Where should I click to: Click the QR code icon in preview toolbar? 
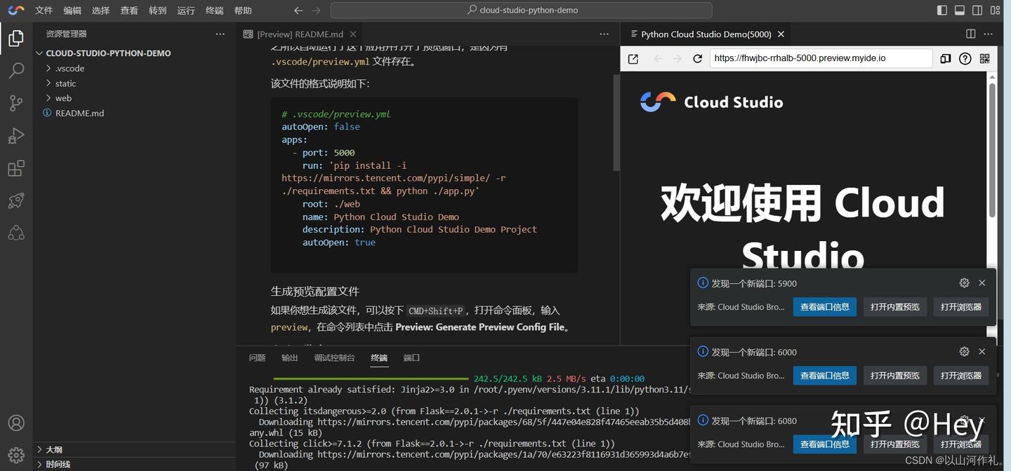(984, 58)
